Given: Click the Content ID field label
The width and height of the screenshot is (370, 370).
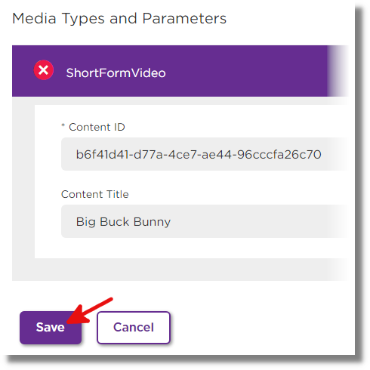Looking at the screenshot, I should (x=97, y=127).
